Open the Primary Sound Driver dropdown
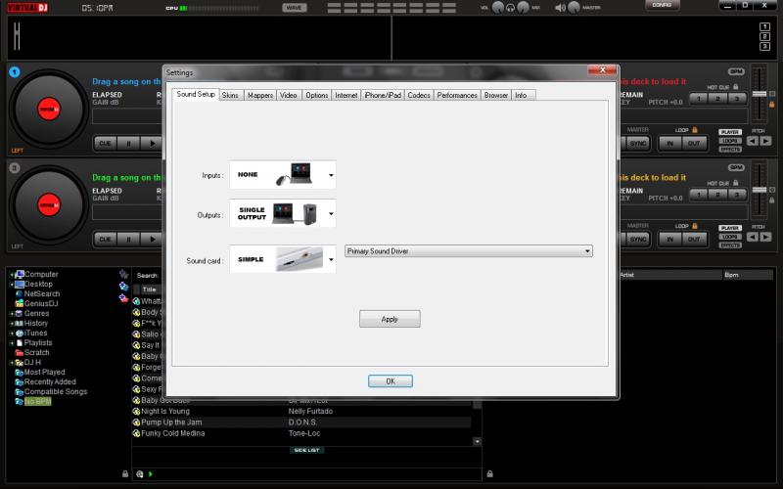This screenshot has height=489, width=783. (587, 251)
